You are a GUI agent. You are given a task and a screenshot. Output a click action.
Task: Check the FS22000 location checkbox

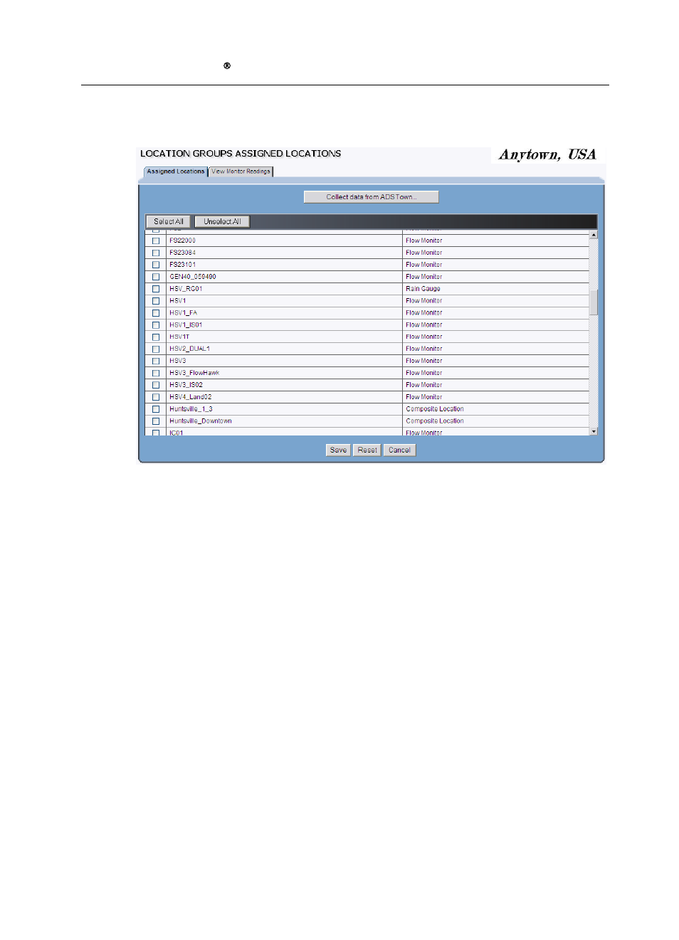[156, 241]
